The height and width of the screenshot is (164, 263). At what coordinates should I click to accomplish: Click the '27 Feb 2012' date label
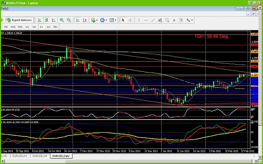[248, 151]
